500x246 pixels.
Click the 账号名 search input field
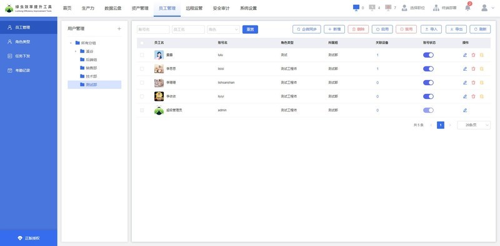click(153, 29)
